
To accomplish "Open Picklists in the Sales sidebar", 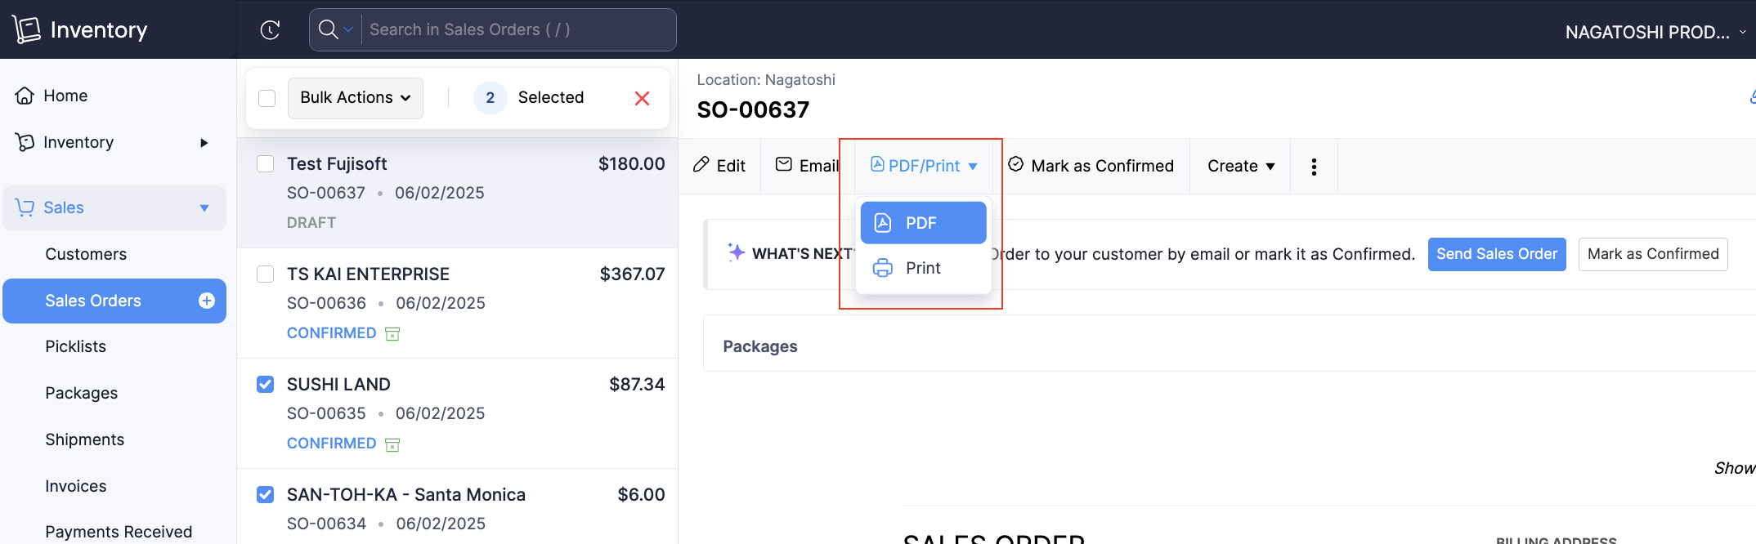I will [75, 346].
